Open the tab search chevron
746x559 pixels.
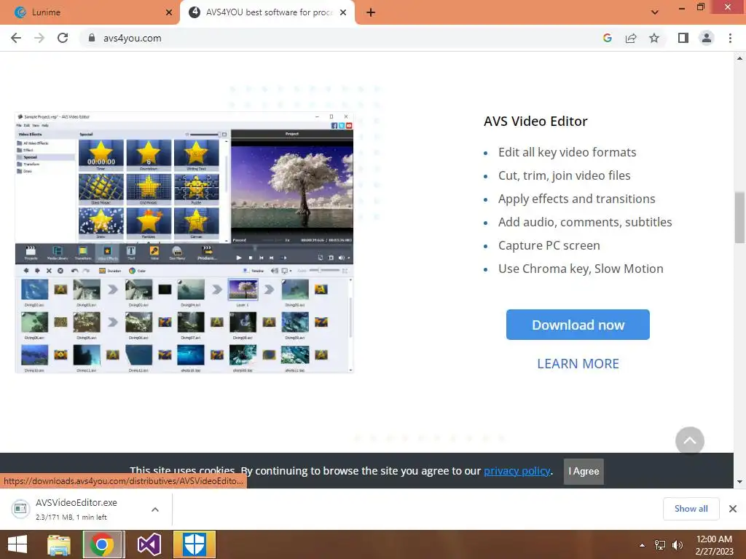tap(655, 12)
